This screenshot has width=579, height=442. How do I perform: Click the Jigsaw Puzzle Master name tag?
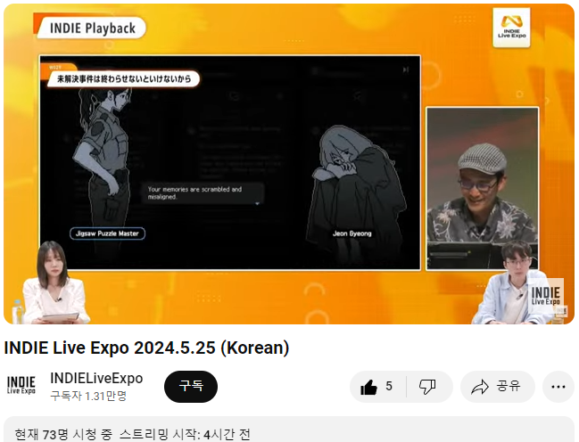(107, 233)
